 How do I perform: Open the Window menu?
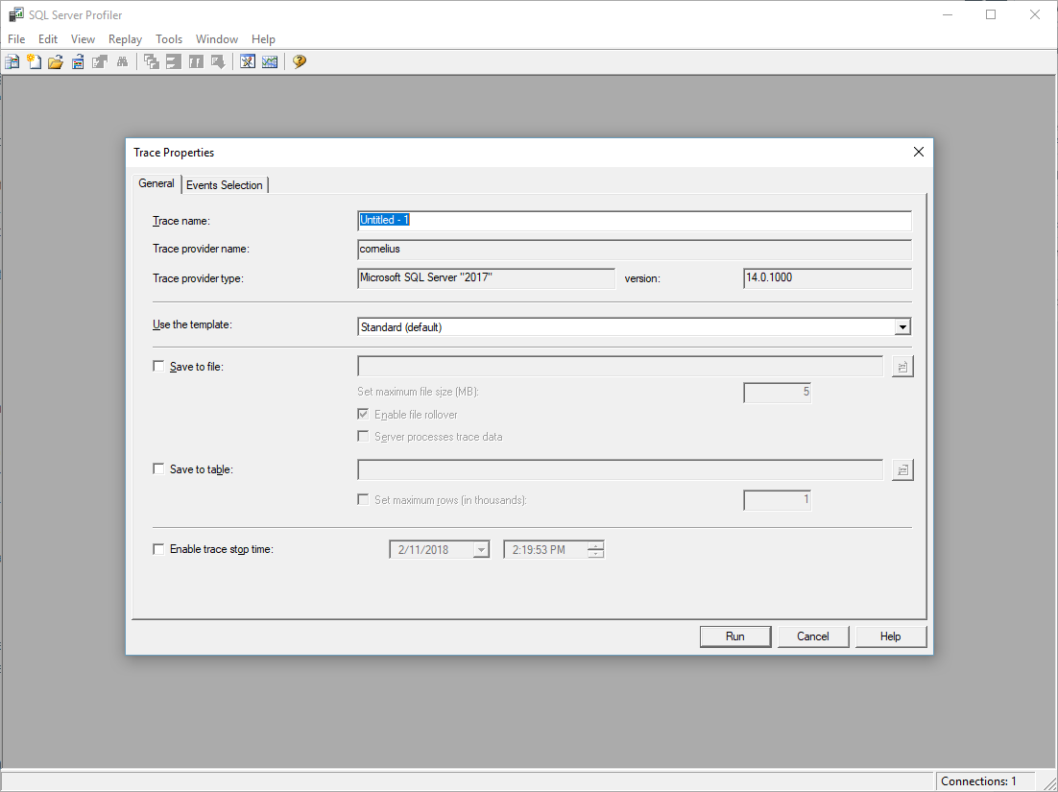217,39
